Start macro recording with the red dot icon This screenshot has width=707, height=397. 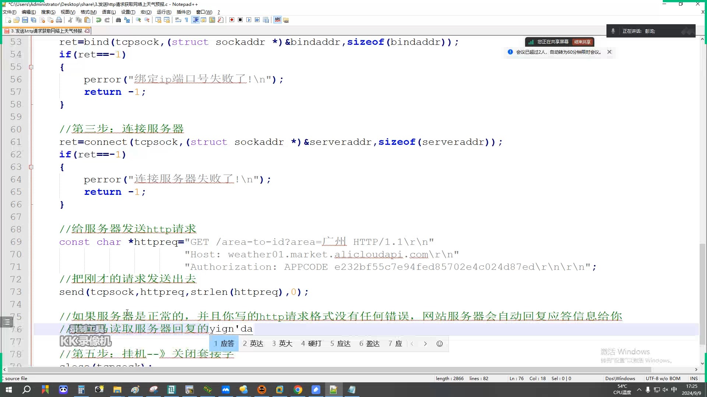click(x=232, y=20)
